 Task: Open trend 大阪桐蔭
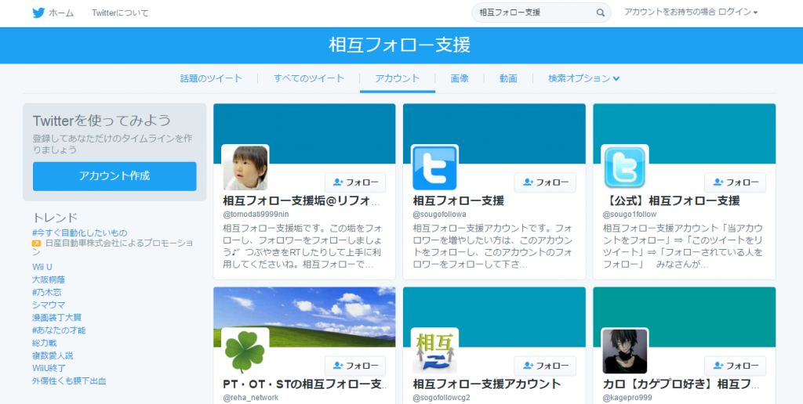tap(49, 280)
